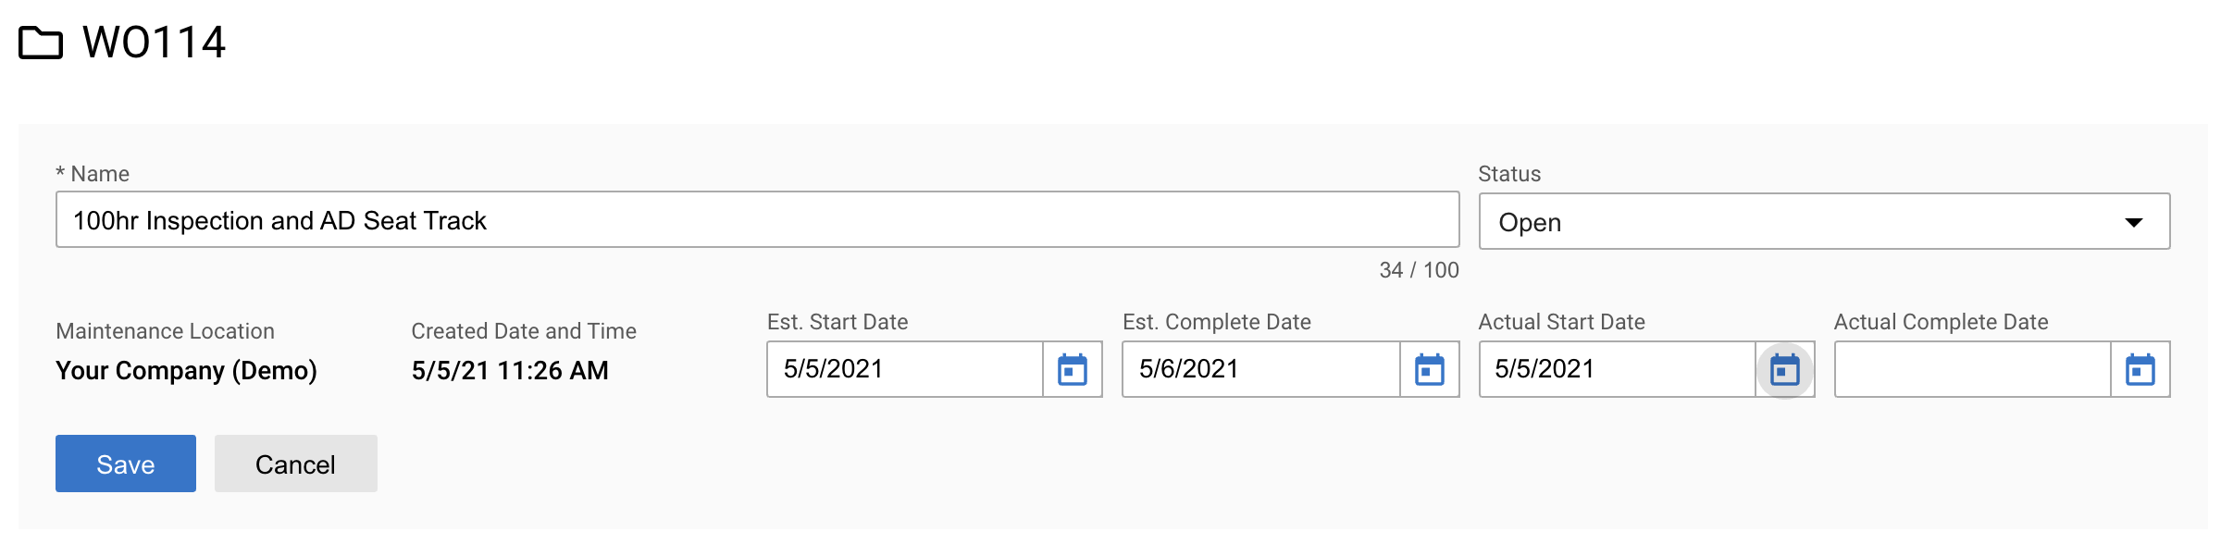Click the created date 5/5/21 11:26 AM
Screen dimensions: 2221x544
[510, 370]
